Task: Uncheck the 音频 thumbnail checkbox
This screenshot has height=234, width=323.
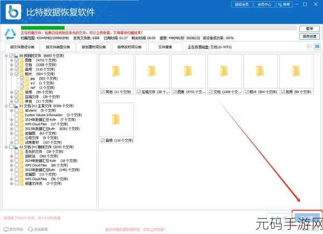Action: point(103,140)
